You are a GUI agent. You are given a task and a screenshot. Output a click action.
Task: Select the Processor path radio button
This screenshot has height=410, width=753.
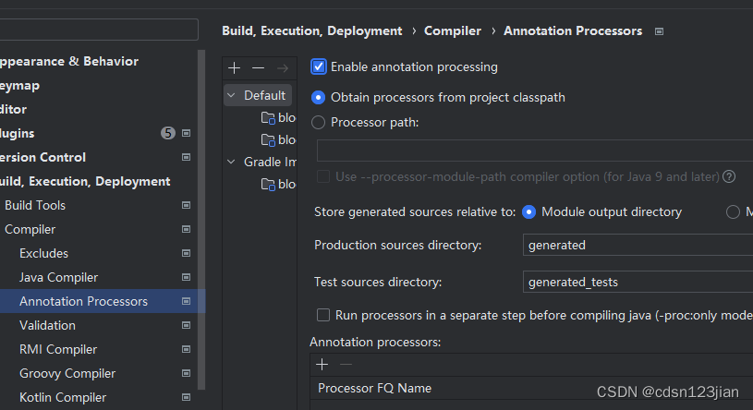point(319,122)
